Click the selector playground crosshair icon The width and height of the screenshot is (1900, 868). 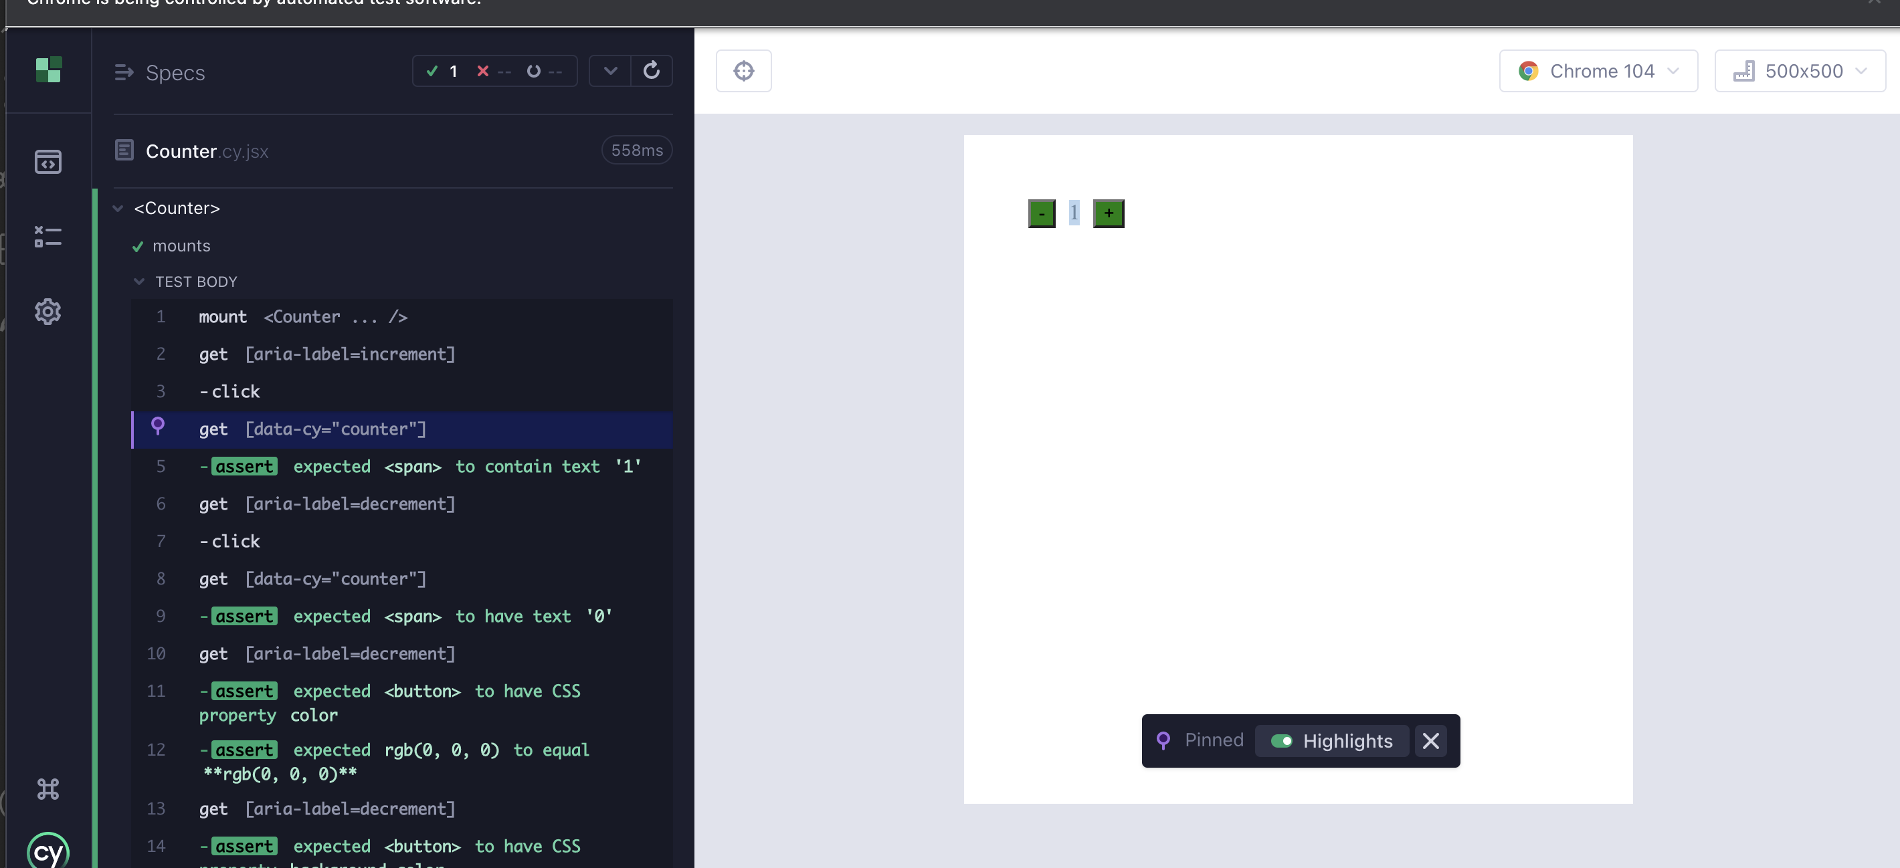point(744,70)
